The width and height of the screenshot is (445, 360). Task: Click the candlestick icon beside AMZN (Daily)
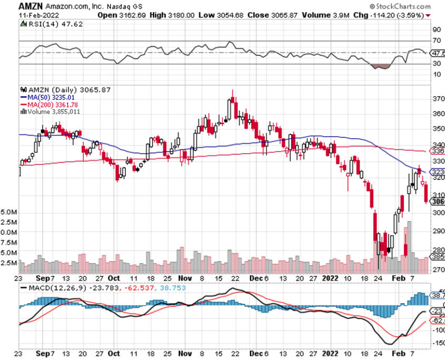click(x=24, y=90)
